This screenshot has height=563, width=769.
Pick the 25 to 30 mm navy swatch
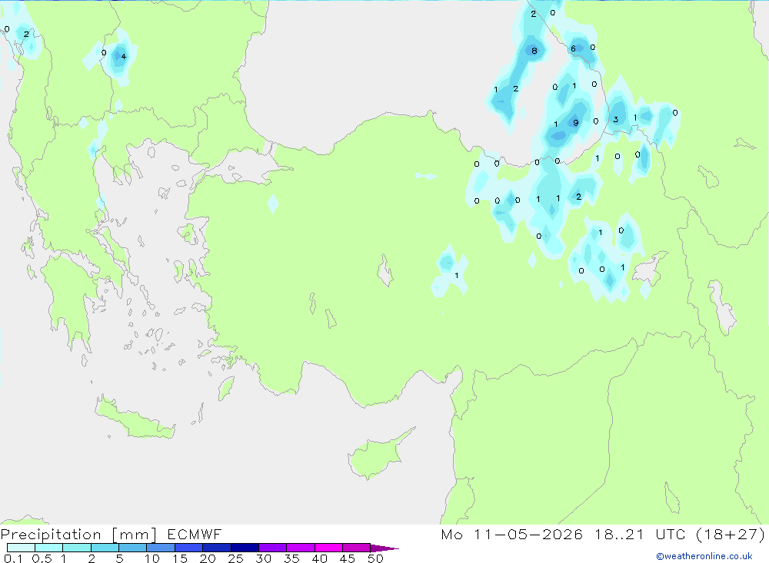pyautogui.click(x=245, y=548)
